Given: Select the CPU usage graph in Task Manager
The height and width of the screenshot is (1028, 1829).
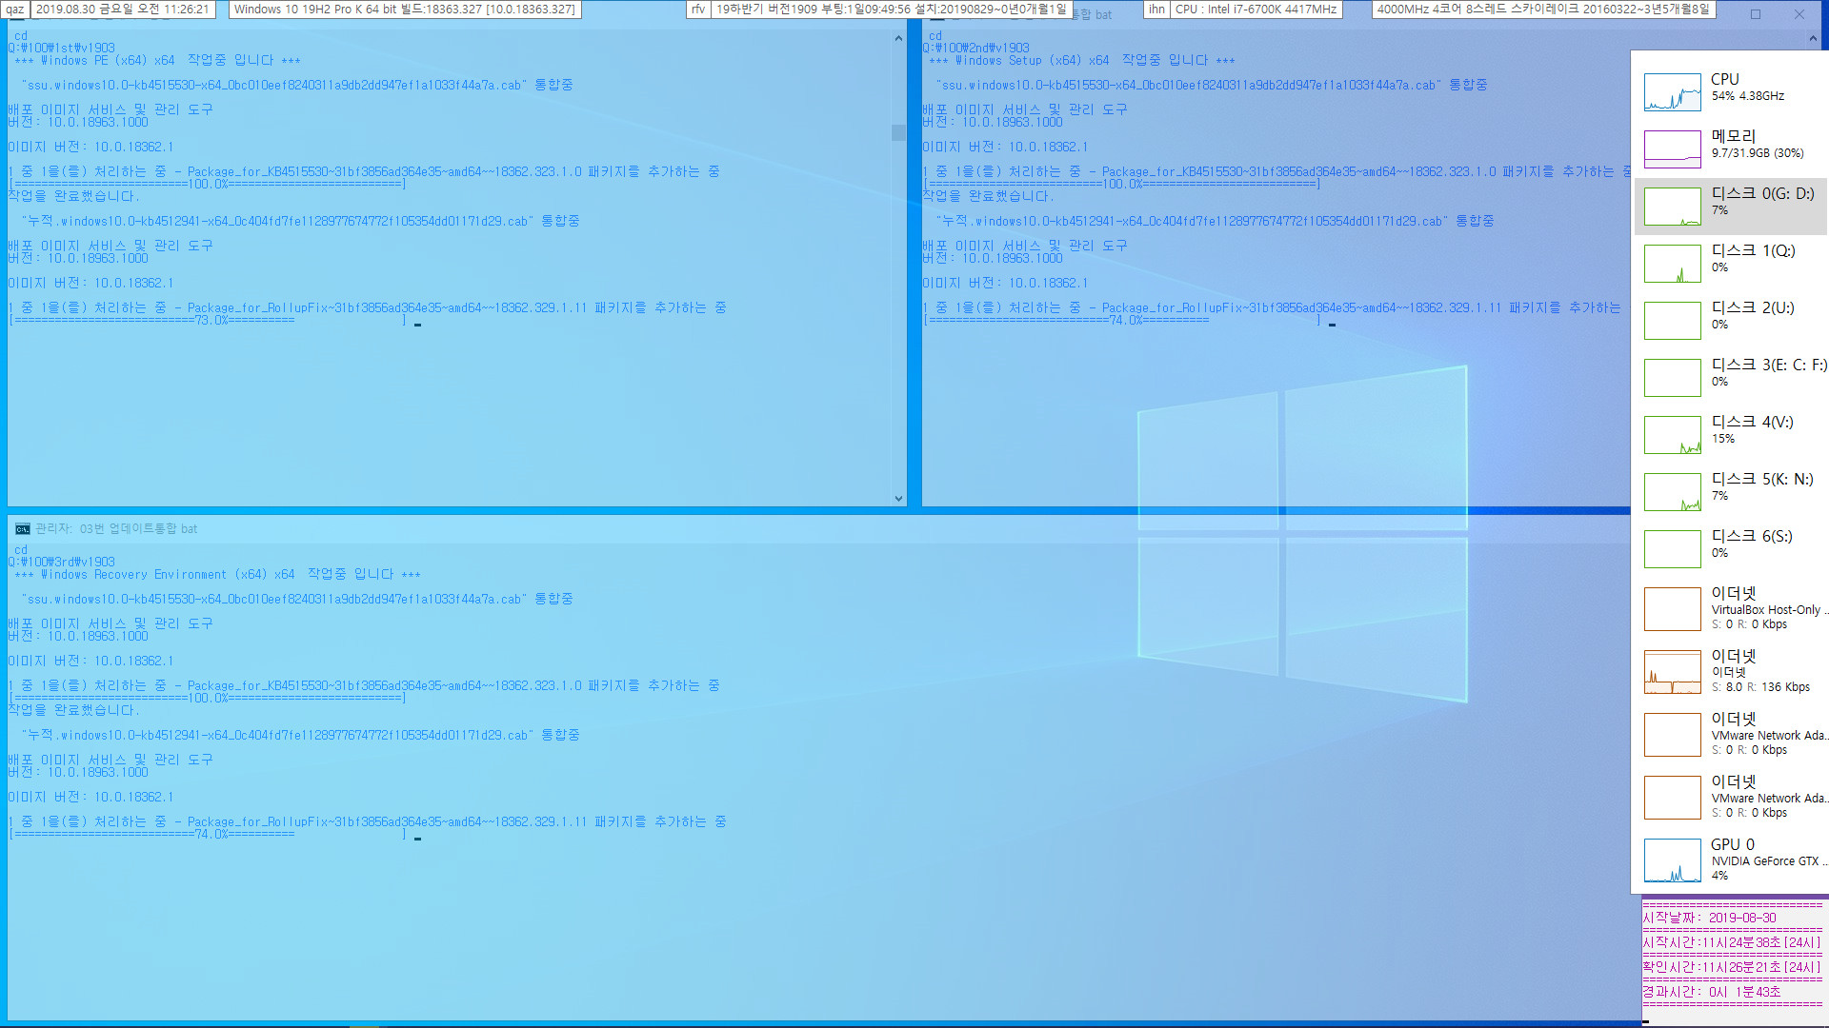Looking at the screenshot, I should 1672,92.
